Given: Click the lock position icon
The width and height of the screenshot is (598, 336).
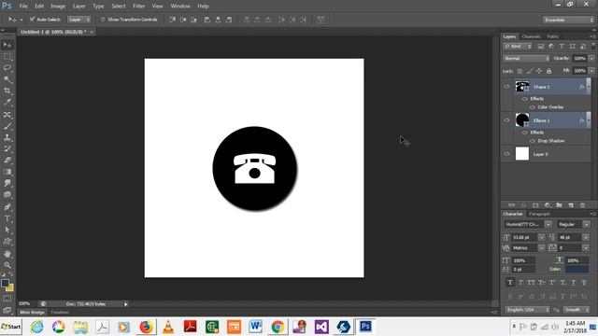Looking at the screenshot, I should click(x=539, y=71).
